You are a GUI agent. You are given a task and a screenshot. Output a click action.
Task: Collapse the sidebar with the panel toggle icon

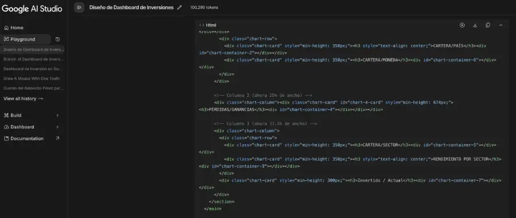[x=79, y=7]
